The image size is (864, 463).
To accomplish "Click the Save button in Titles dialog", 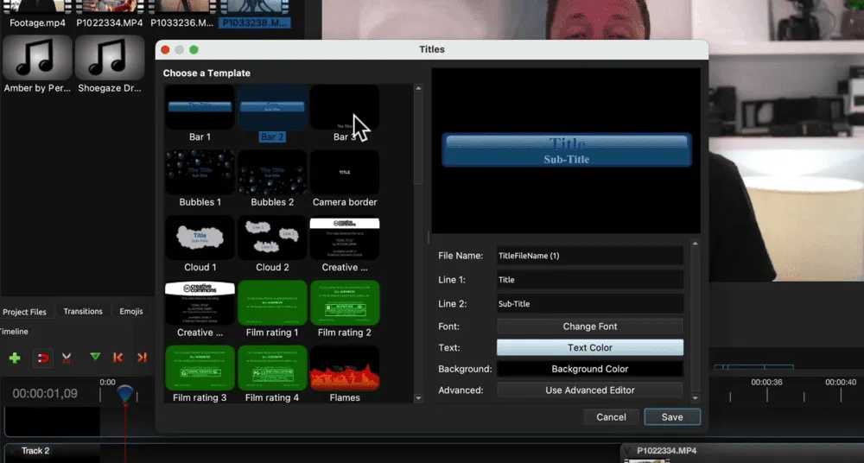I will click(x=671, y=417).
